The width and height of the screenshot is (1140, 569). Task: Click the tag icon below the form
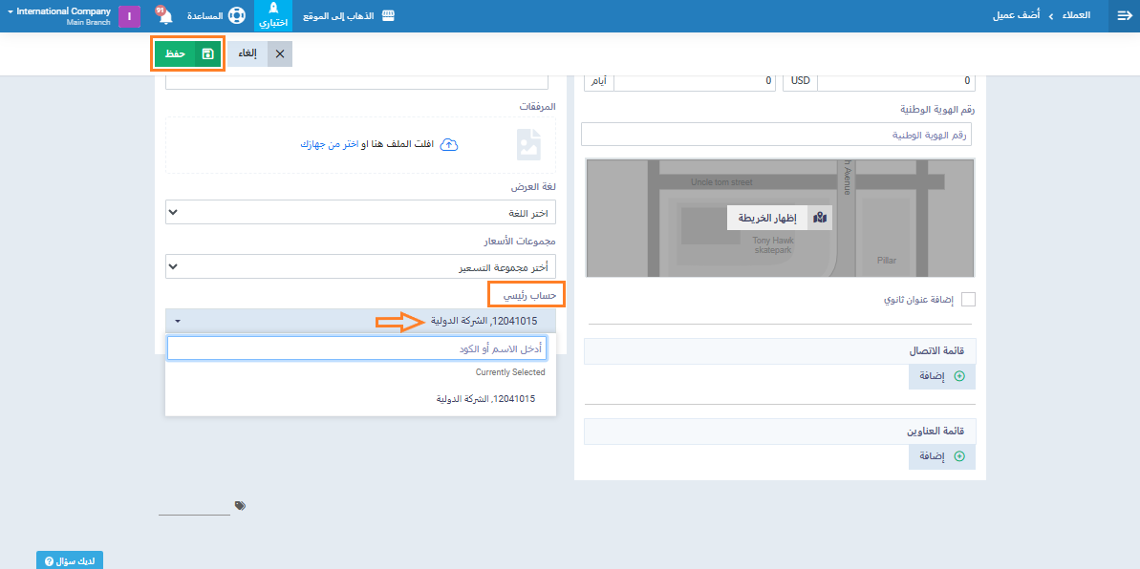pos(240,505)
